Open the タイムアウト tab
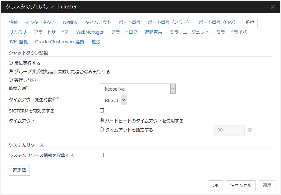 pyautogui.click(x=98, y=22)
